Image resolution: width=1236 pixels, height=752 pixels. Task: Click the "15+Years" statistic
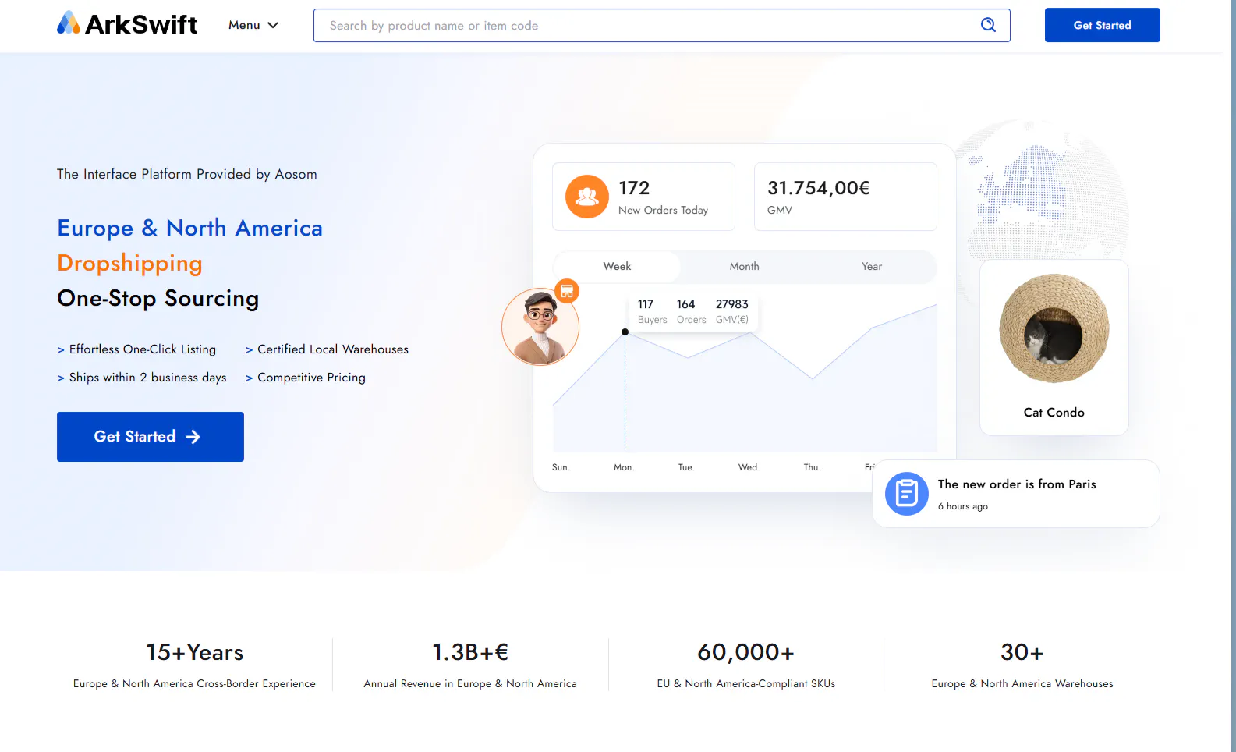(195, 652)
